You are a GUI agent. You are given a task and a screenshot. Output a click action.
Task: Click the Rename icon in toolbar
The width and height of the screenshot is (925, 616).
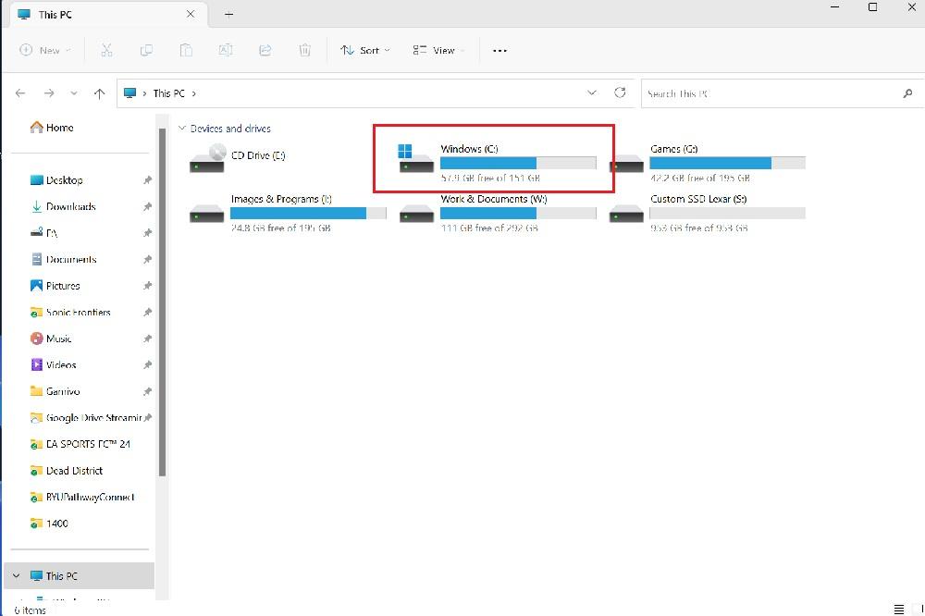pos(226,50)
